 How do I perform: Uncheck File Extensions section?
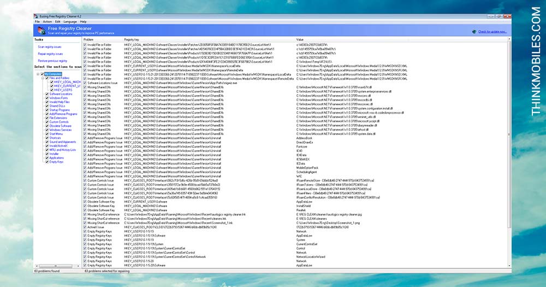(x=47, y=118)
